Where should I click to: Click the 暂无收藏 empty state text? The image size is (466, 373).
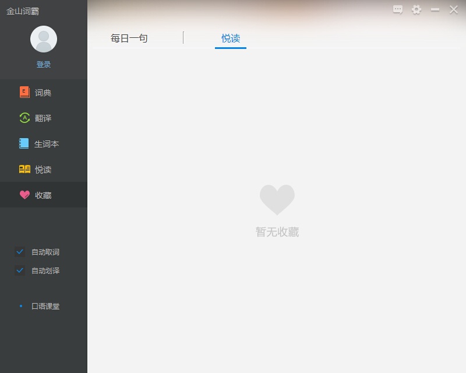(277, 231)
